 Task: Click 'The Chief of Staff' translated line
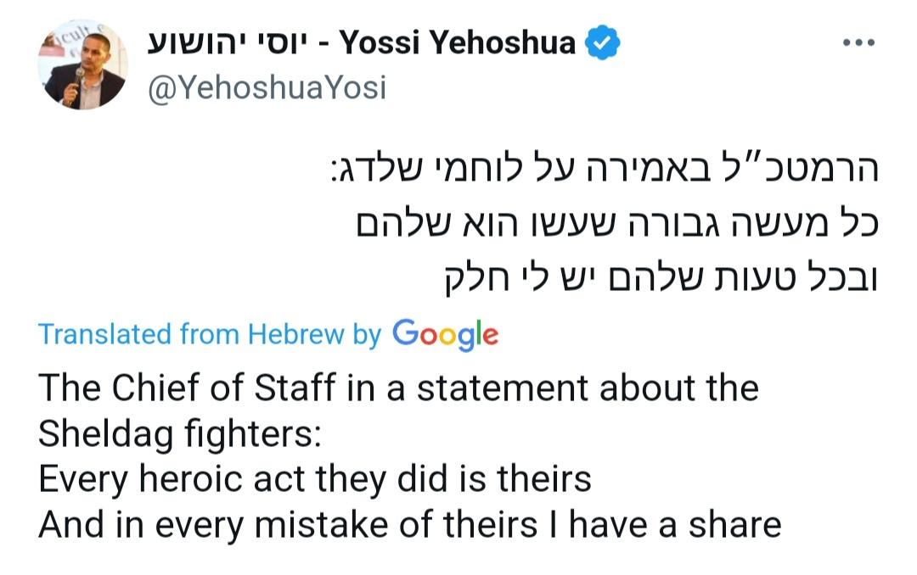(398, 388)
